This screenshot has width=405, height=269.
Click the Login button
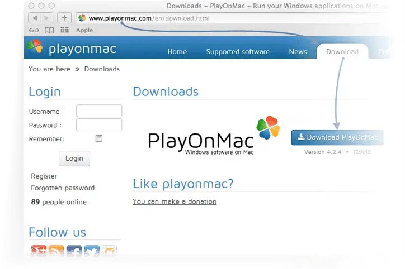point(74,158)
